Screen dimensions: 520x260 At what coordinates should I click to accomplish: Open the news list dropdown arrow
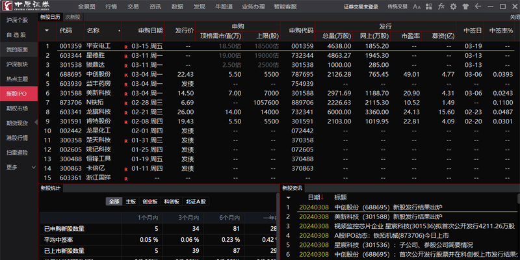point(288,198)
